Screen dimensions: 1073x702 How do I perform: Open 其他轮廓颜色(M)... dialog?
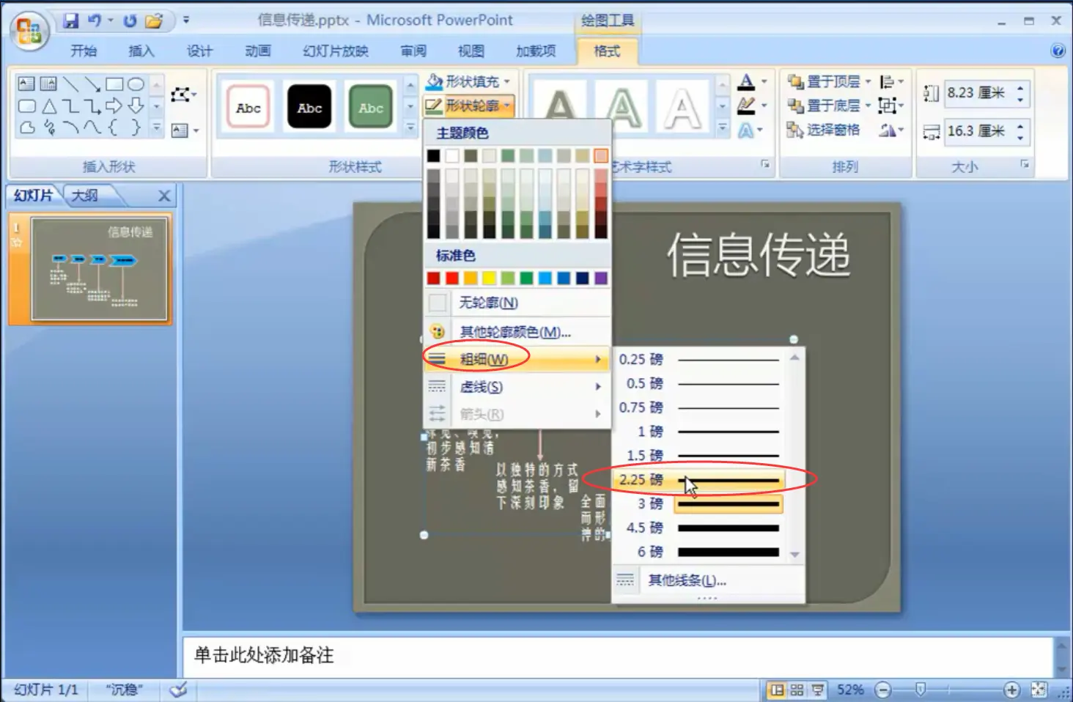point(517,332)
